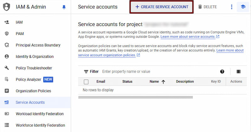Sort by the Email column header

(x=101, y=81)
